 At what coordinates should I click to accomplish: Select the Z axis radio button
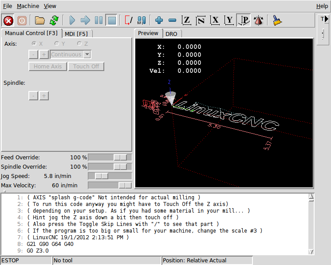(79, 44)
